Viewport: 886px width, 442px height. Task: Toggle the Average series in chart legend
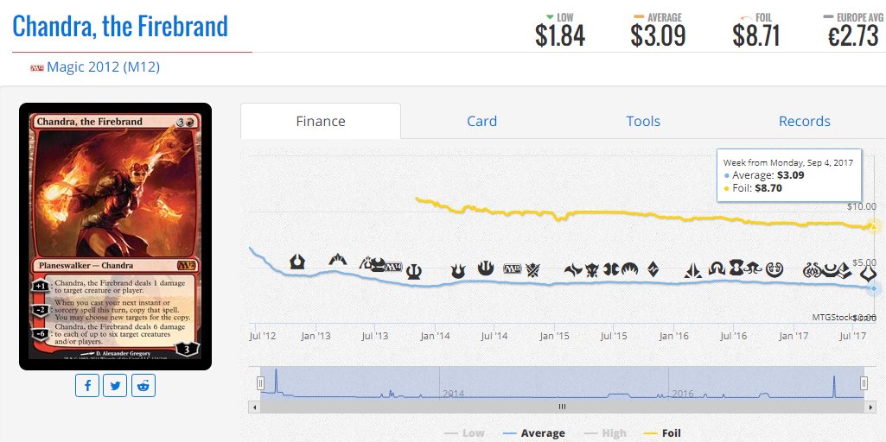pos(533,433)
